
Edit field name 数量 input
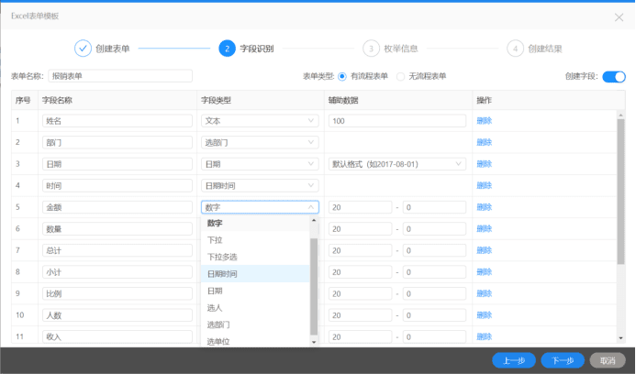coord(117,229)
